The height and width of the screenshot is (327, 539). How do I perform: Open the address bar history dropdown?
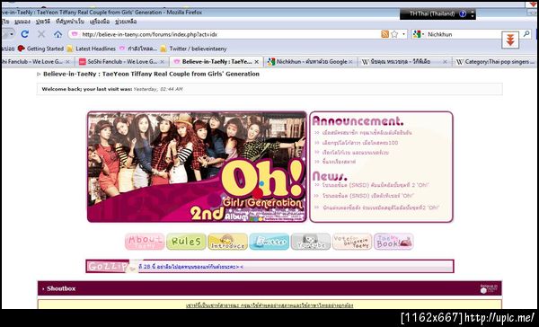404,34
